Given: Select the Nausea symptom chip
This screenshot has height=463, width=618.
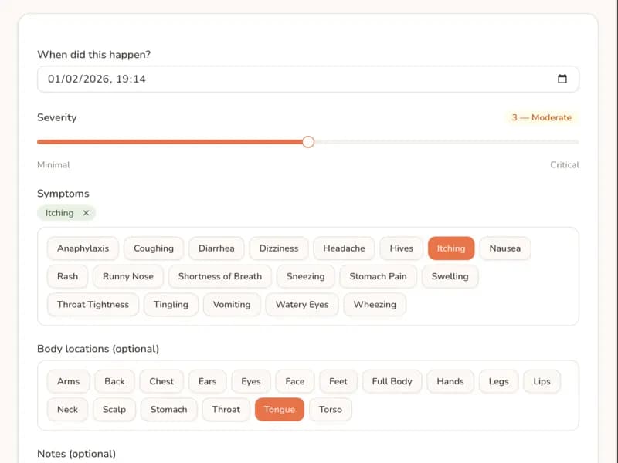Looking at the screenshot, I should 504,248.
